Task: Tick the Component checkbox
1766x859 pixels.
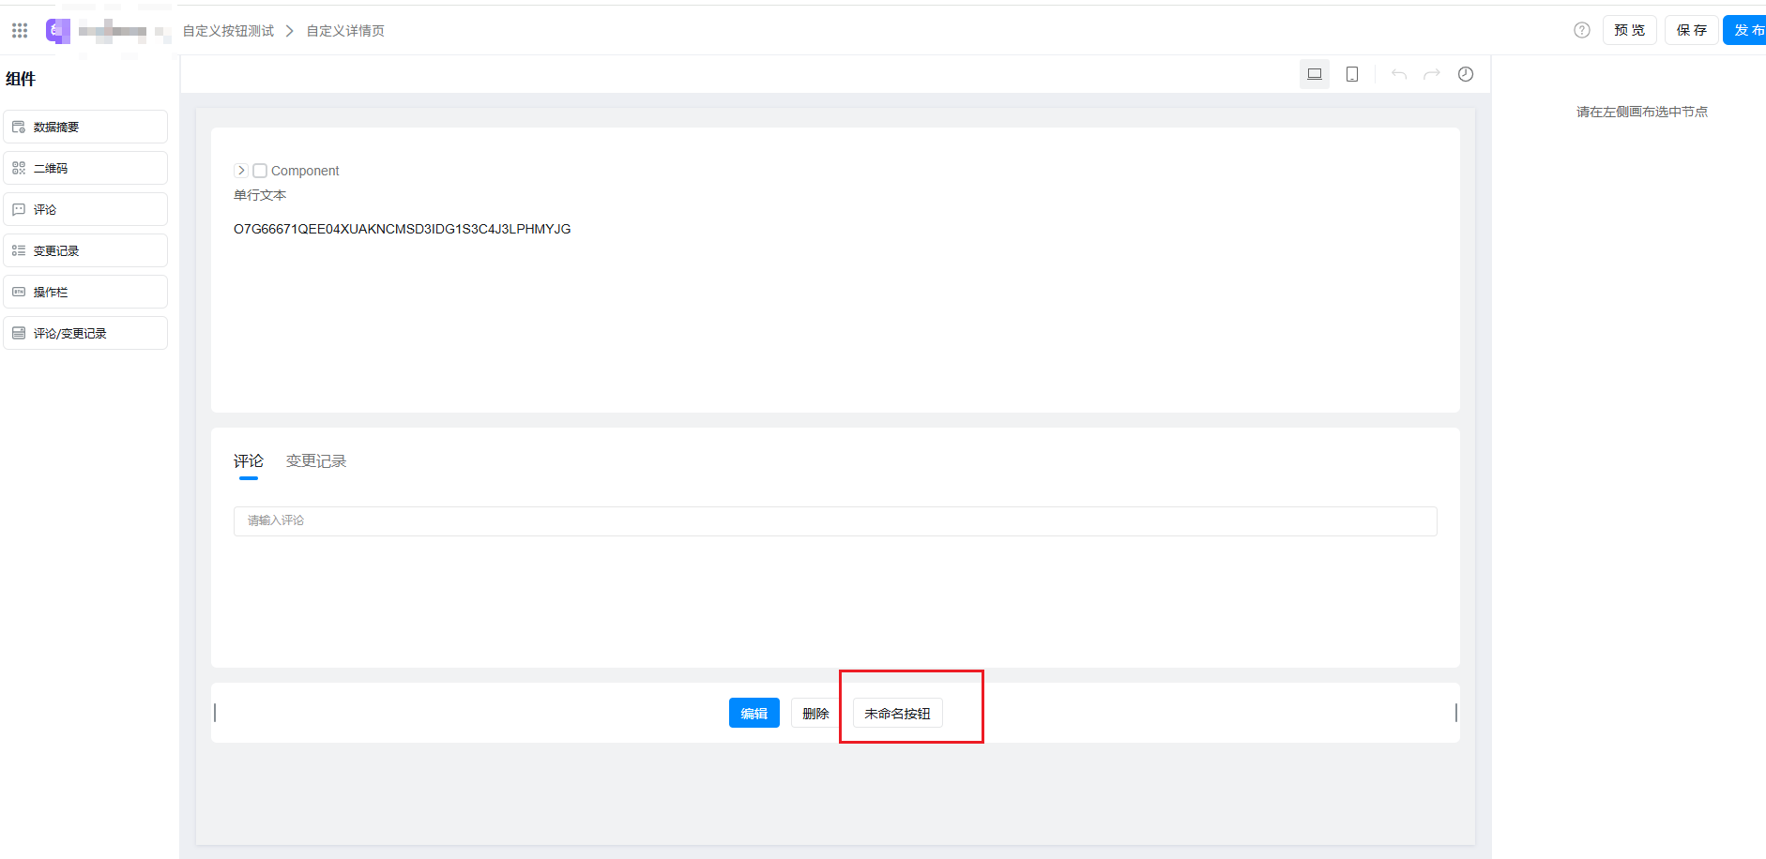Action: [260, 171]
